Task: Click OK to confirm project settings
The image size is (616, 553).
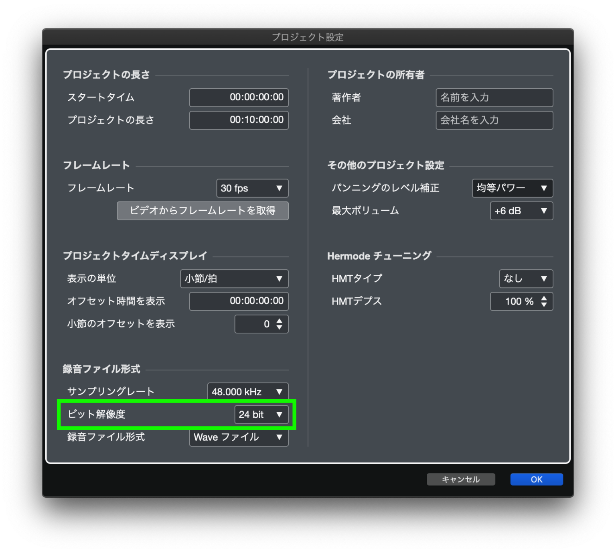Action: point(536,479)
